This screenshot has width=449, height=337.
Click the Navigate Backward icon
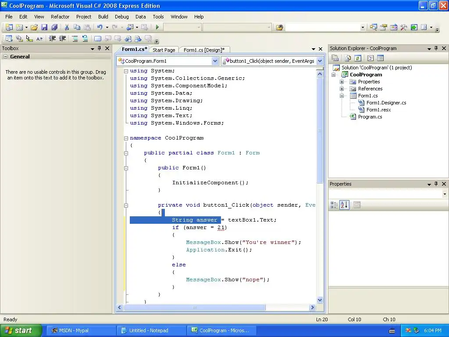[x=130, y=27]
